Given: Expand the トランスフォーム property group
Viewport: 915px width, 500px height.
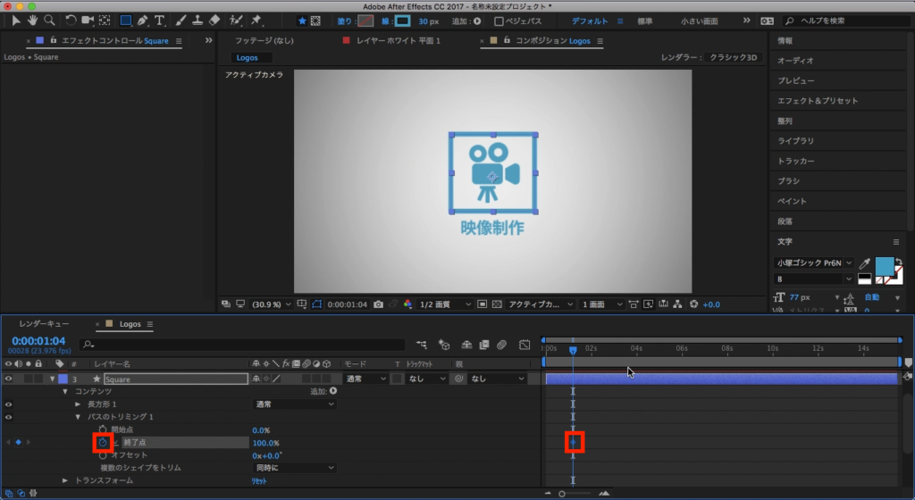Looking at the screenshot, I should pos(65,480).
